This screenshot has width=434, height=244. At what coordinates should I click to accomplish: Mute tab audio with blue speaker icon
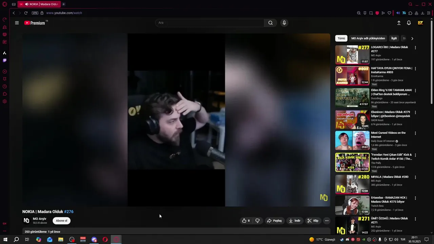(x=398, y=13)
